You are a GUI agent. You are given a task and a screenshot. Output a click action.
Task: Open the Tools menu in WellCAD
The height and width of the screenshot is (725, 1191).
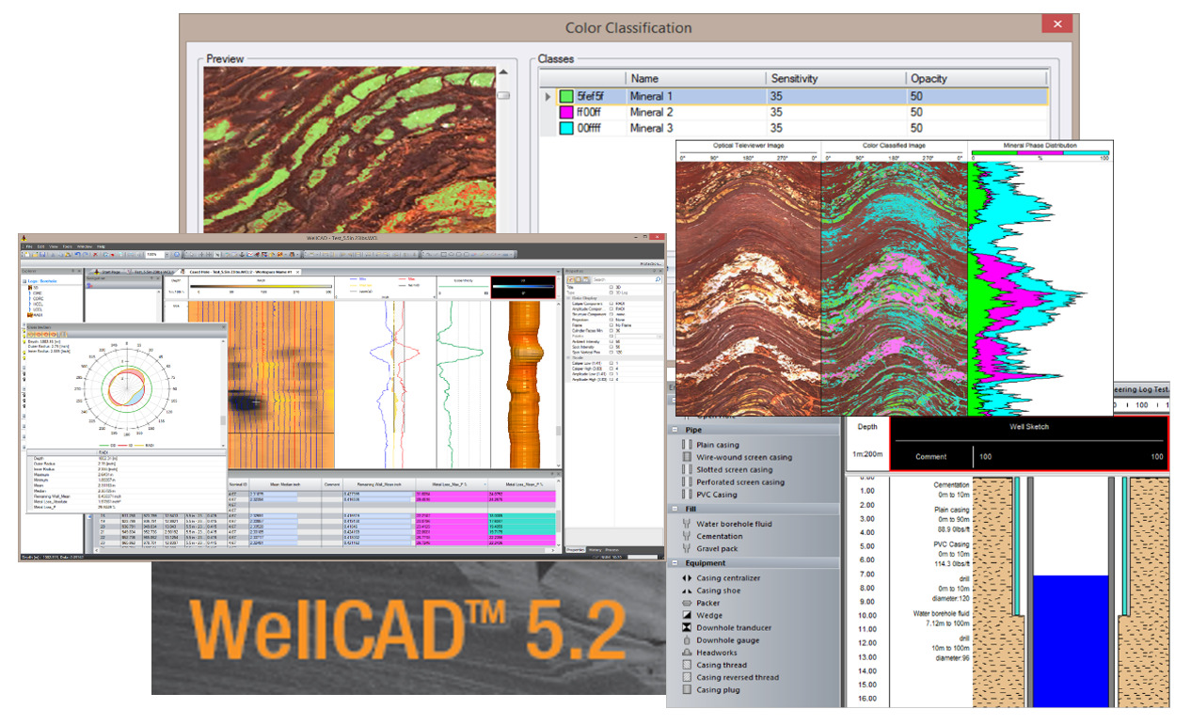tap(68, 246)
